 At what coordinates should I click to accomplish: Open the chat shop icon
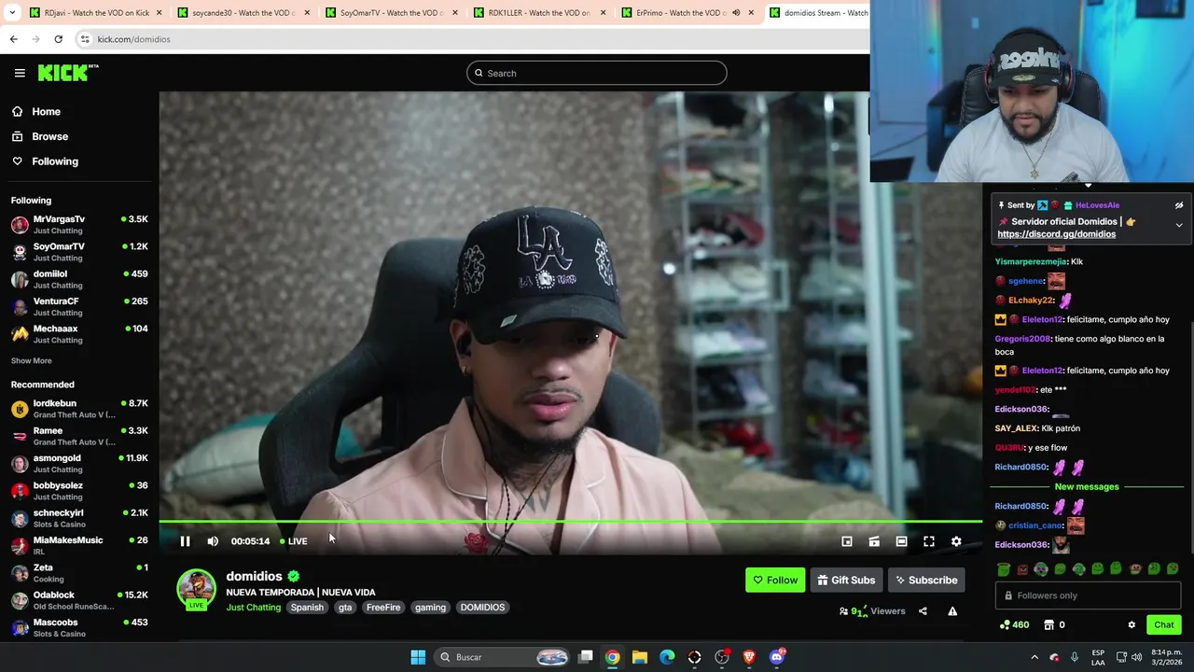point(1048,625)
